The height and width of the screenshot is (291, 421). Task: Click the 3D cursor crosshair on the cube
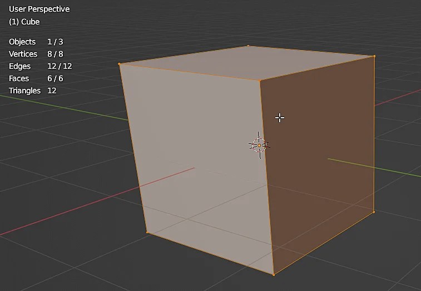259,145
